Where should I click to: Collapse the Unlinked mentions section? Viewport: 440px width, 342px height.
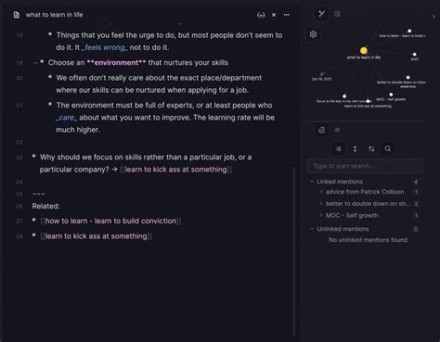312,229
